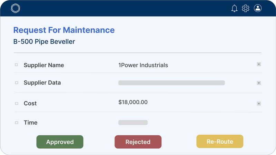Click the circular dotted logo icon
The height and width of the screenshot is (155, 276).
16,8
